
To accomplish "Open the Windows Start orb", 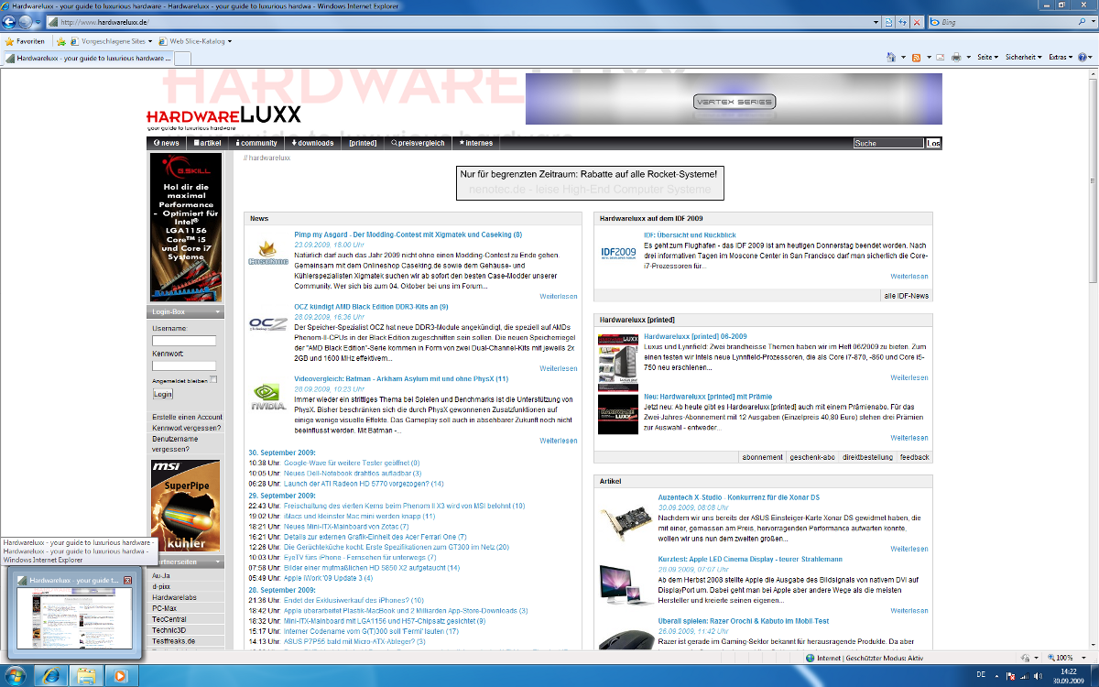I will 16,675.
